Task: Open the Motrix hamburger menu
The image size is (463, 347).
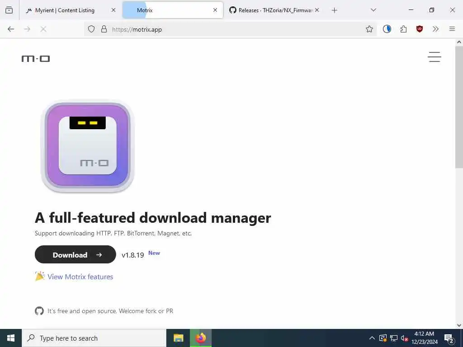Action: point(435,57)
